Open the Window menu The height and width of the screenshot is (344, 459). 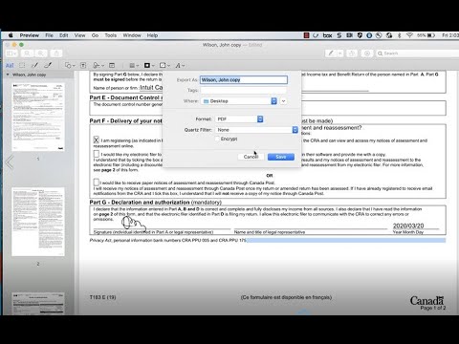point(132,35)
